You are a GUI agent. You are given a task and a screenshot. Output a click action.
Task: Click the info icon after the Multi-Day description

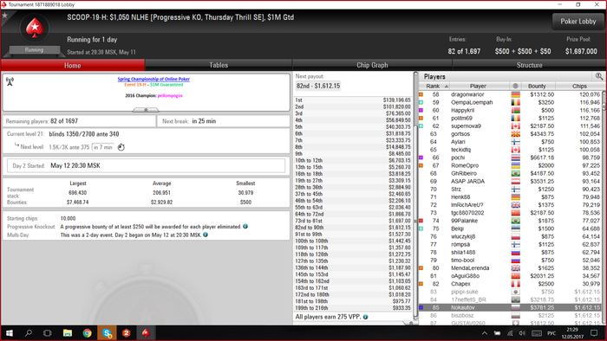coord(206,235)
